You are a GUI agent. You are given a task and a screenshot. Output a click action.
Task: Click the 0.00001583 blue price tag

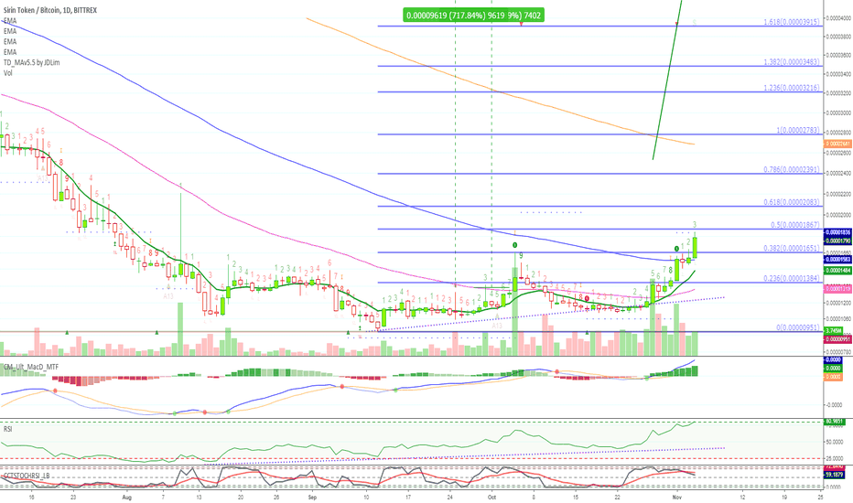[x=838, y=260]
